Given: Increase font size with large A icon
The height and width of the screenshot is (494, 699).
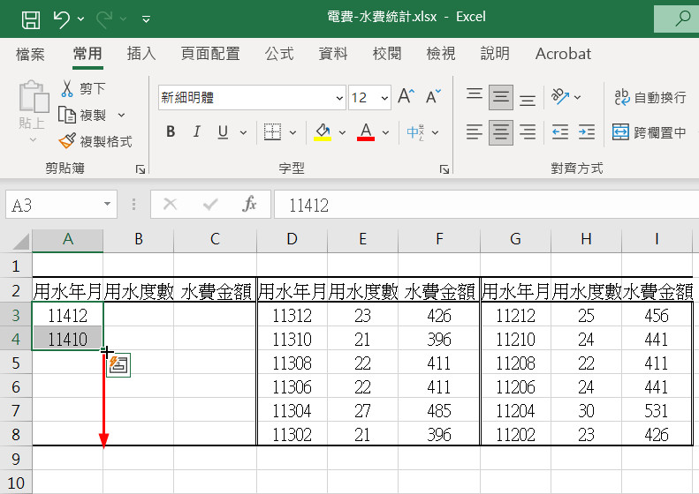Looking at the screenshot, I should pyautogui.click(x=406, y=97).
